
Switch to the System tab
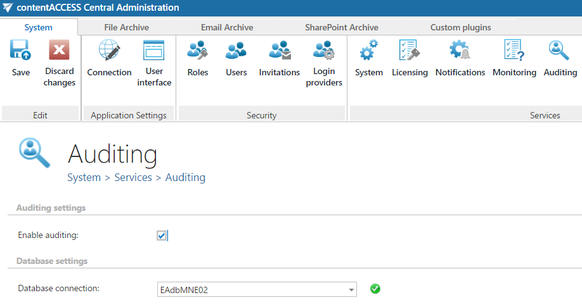pos(38,27)
